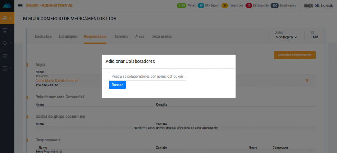Click the Radar logo in the sidebar
Viewport: 337px width, 153px height.
tap(7, 5)
